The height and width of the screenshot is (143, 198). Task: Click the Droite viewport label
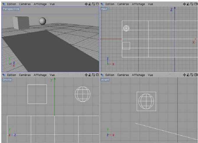(7, 80)
